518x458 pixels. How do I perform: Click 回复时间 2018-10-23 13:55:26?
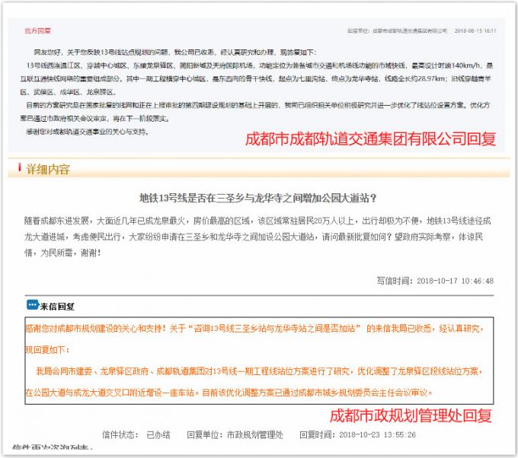(x=357, y=434)
